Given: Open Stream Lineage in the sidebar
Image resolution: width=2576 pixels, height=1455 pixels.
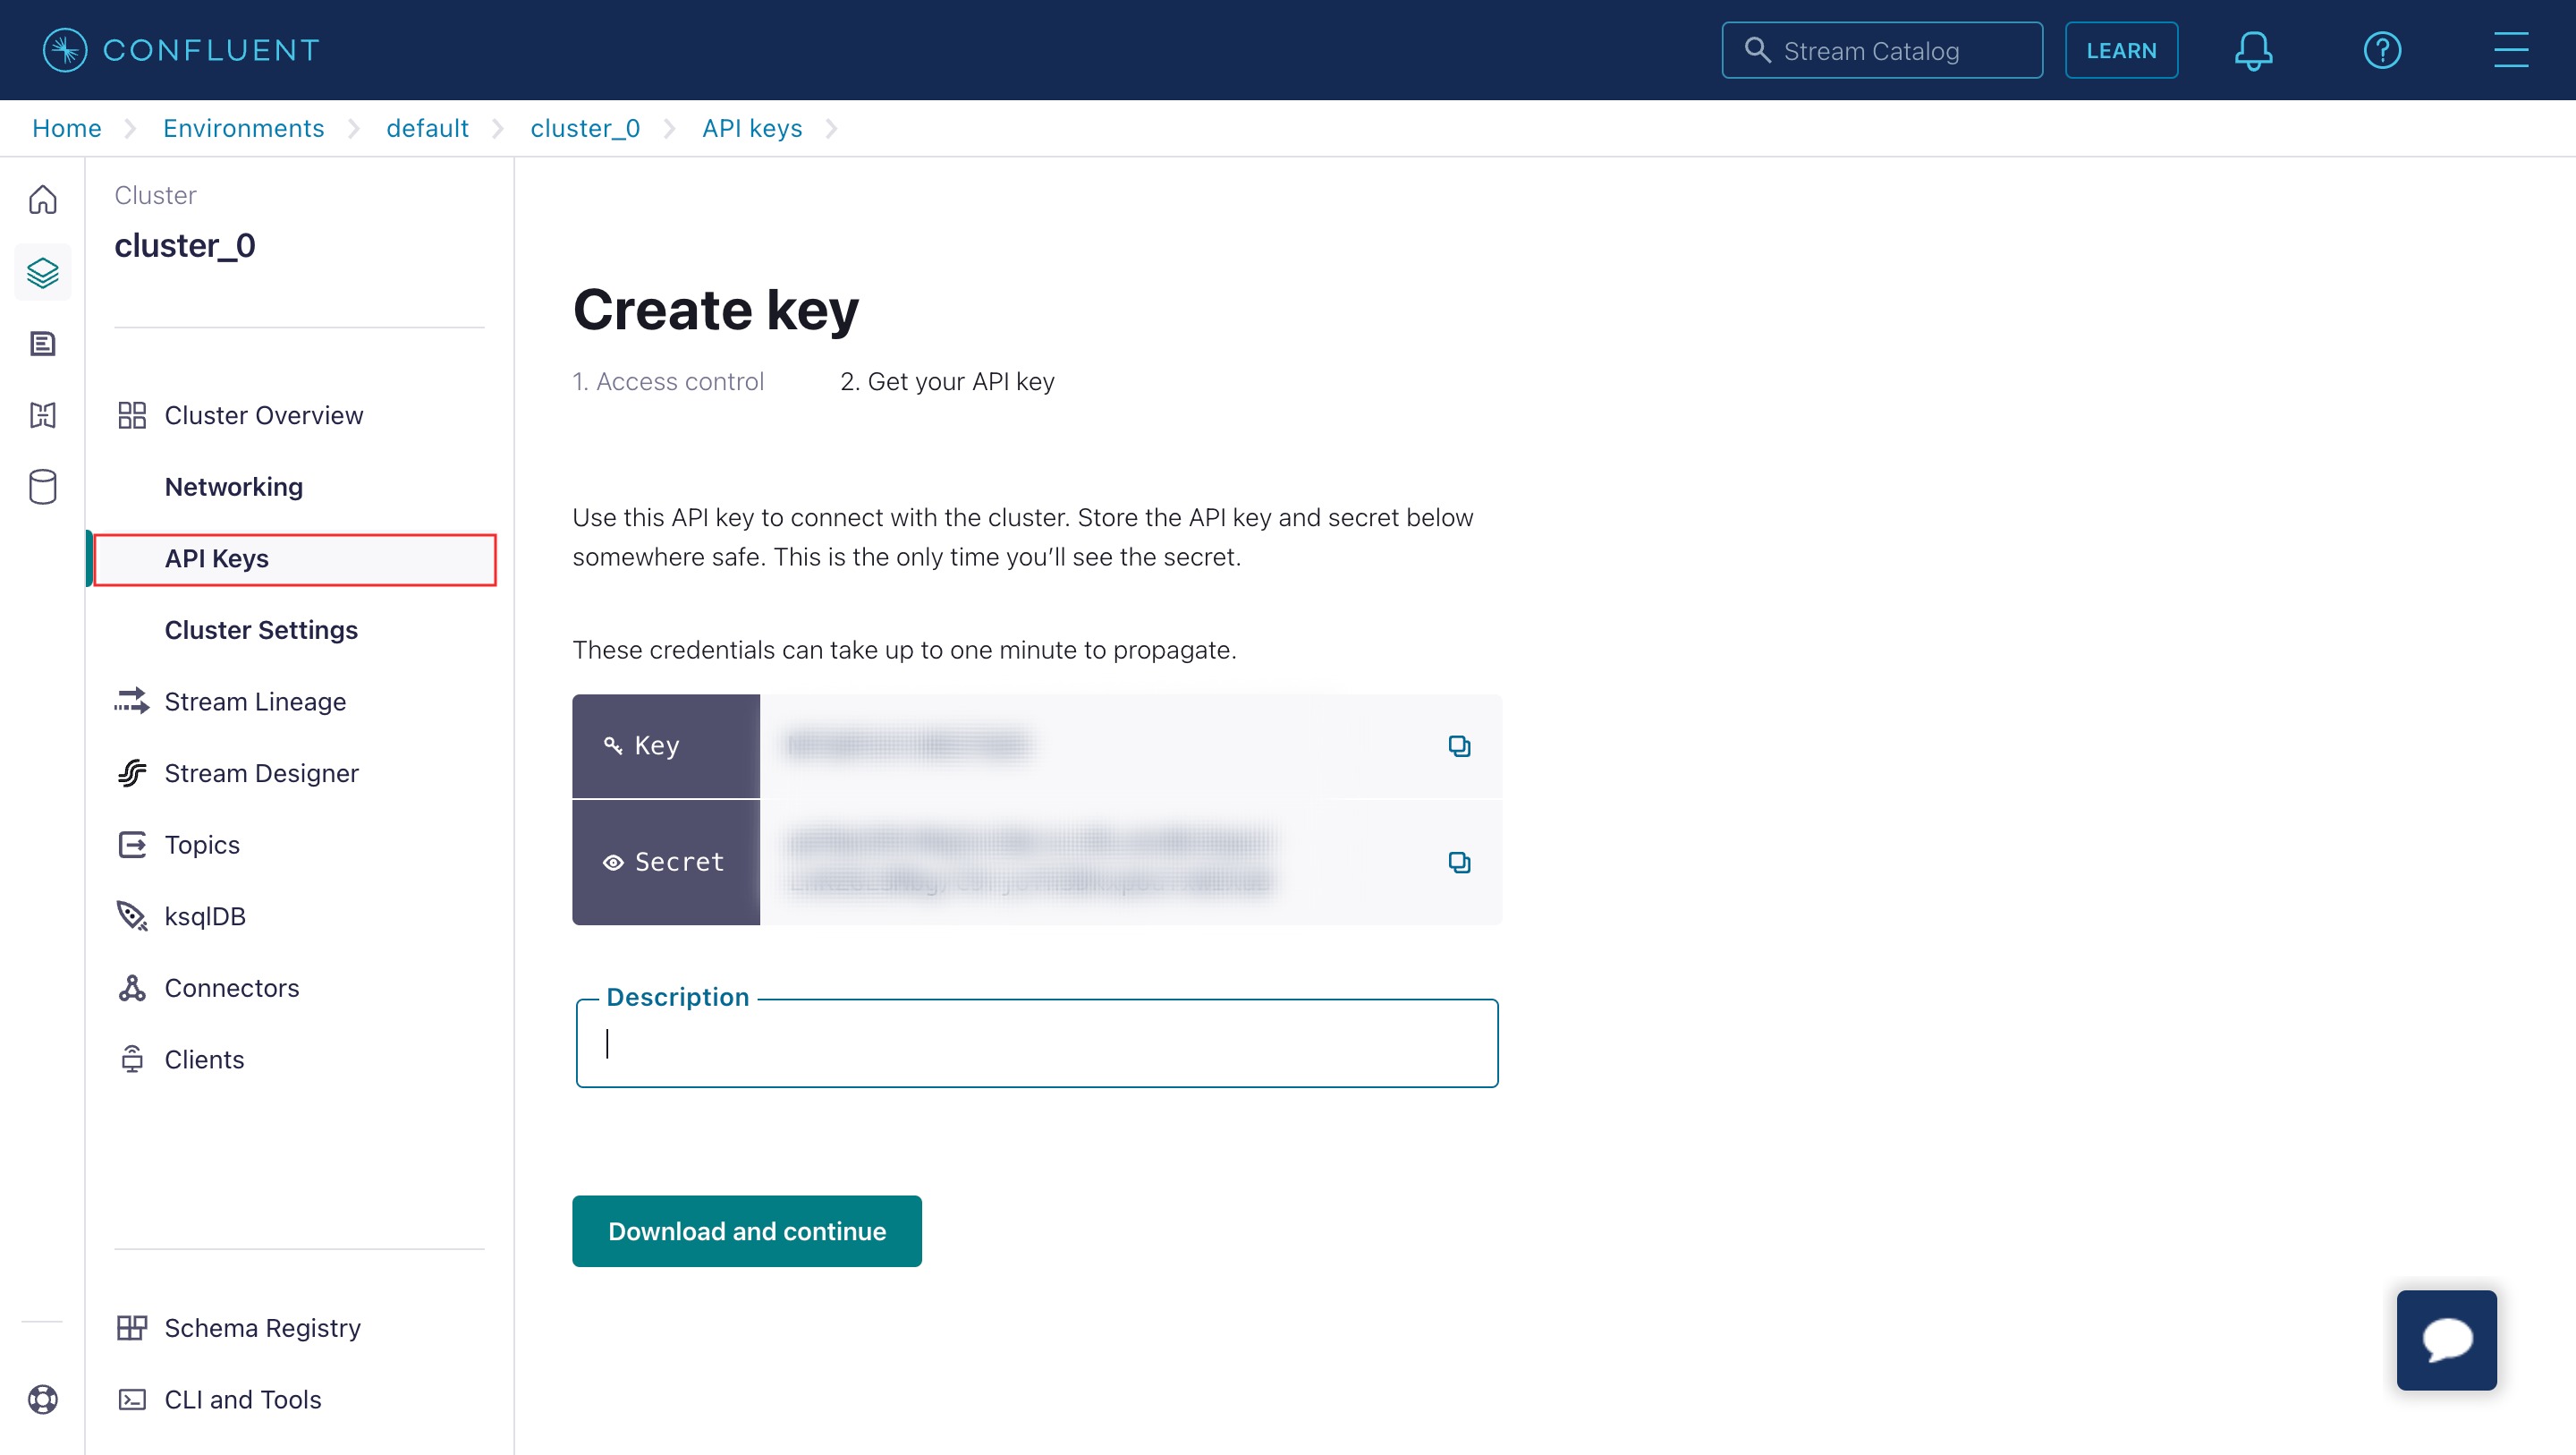Looking at the screenshot, I should coord(255,702).
